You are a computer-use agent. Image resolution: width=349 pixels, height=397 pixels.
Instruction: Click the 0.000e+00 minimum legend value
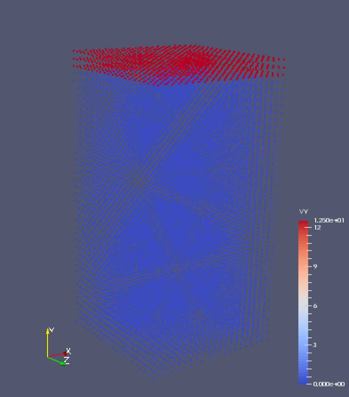click(x=329, y=384)
